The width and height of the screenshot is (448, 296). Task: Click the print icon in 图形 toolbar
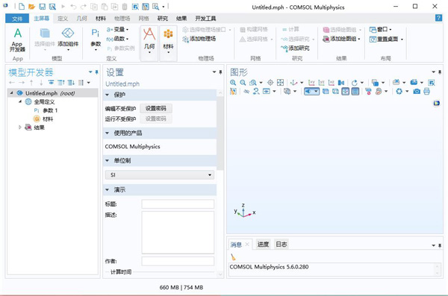click(x=427, y=92)
